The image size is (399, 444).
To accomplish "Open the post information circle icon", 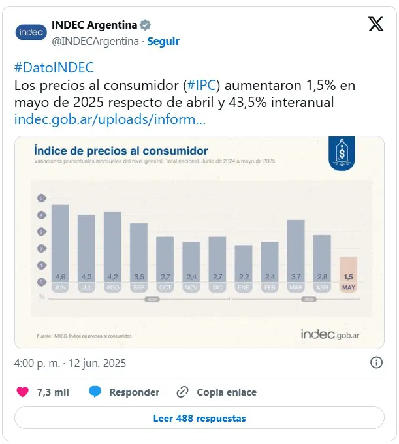I will click(x=376, y=362).
